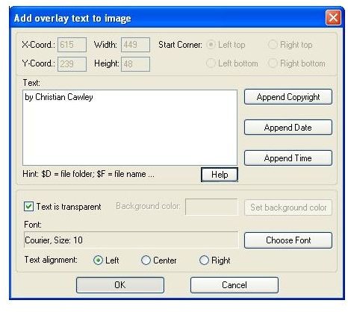Click the Font display field
Screen dimensions: 348x312
131,240
